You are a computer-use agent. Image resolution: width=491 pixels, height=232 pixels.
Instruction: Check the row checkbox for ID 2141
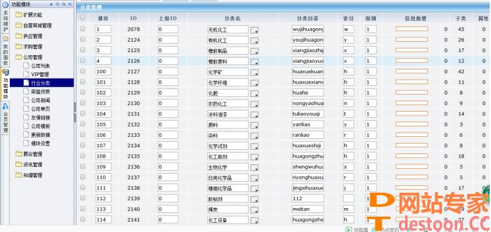(x=83, y=219)
